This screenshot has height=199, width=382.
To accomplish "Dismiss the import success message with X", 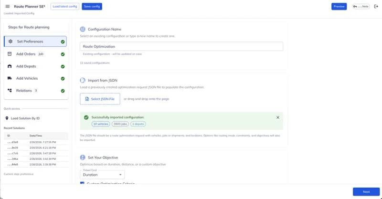I will pyautogui.click(x=278, y=117).
